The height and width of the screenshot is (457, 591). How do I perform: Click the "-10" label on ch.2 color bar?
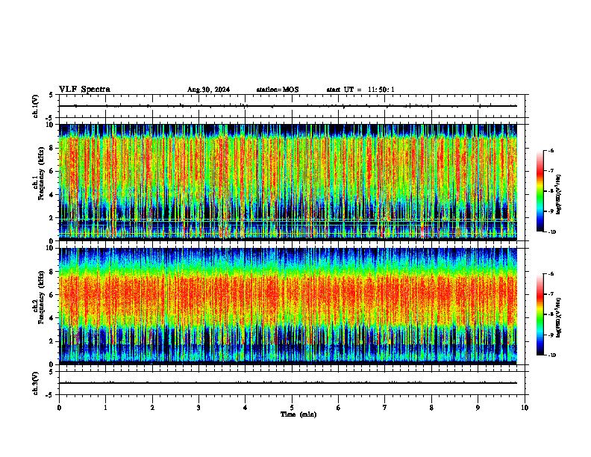point(552,355)
